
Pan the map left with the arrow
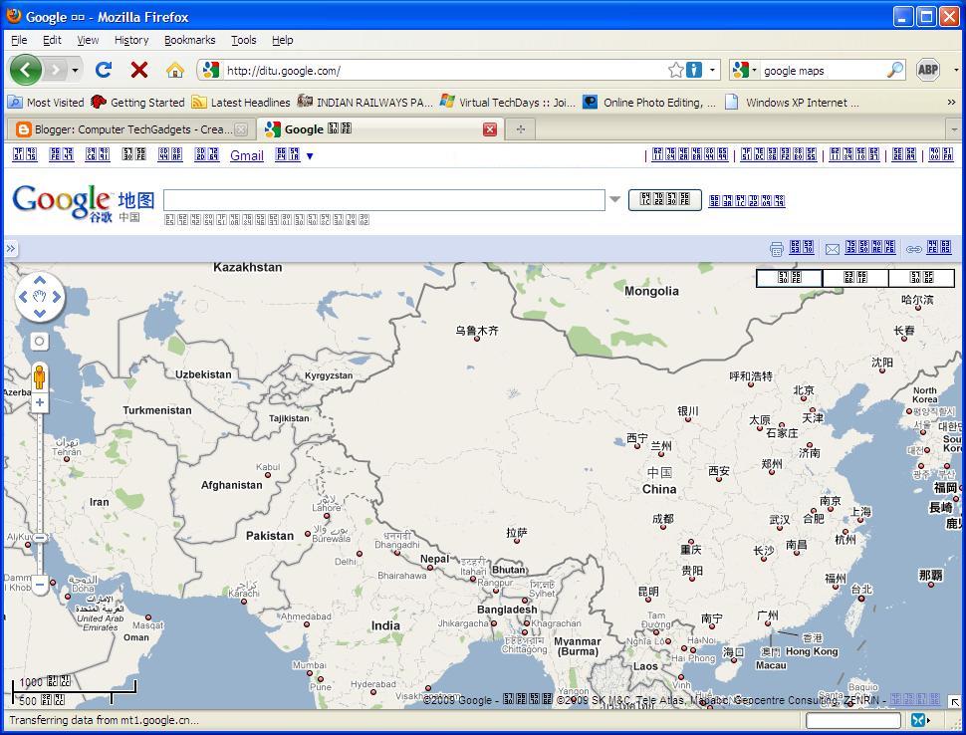(23, 297)
